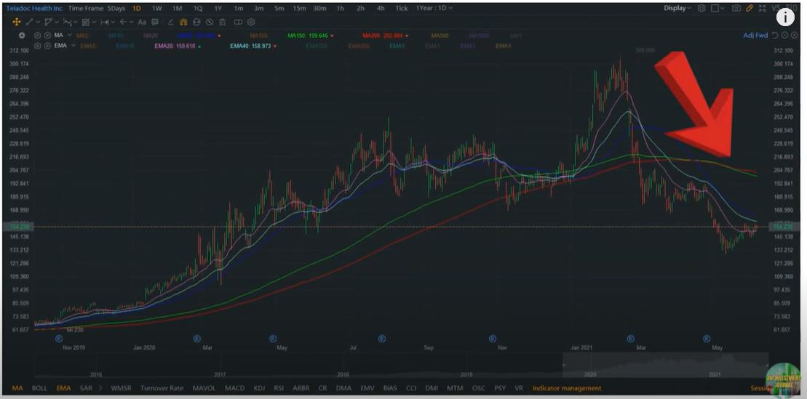Toggle the EMA5 line label
Image resolution: width=807 pixels, height=399 pixels.
click(x=89, y=46)
